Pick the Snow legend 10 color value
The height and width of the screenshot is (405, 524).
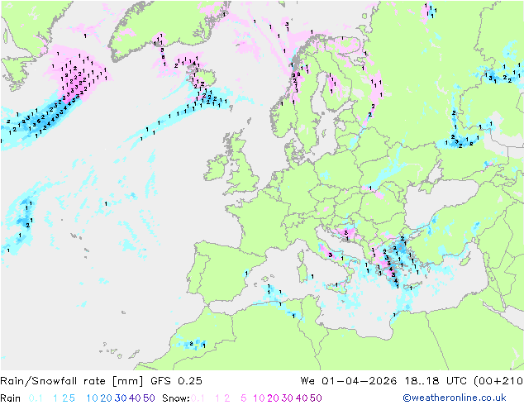(x=259, y=398)
